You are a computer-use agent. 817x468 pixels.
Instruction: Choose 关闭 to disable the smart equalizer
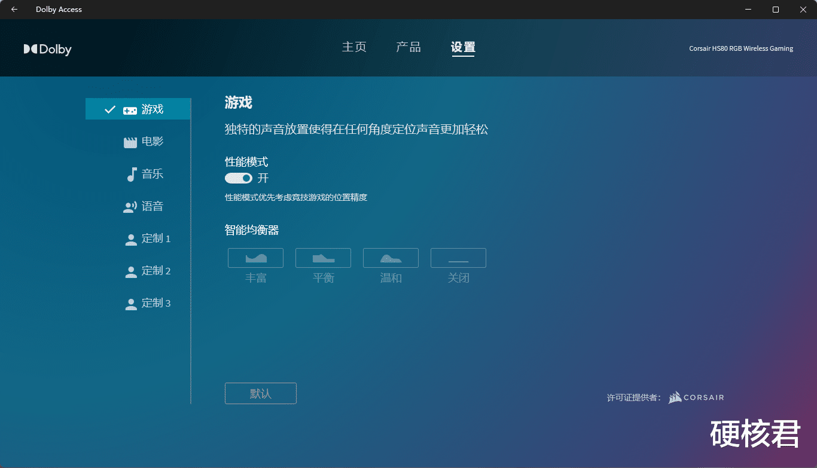click(x=458, y=258)
